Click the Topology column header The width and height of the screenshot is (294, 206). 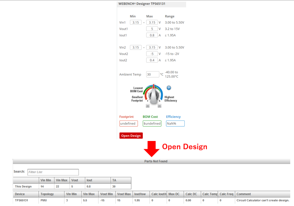pyautogui.click(x=52, y=194)
